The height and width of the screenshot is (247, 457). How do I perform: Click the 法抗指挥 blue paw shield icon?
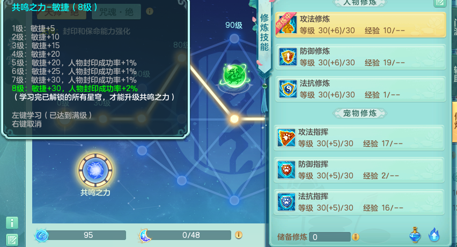click(286, 201)
